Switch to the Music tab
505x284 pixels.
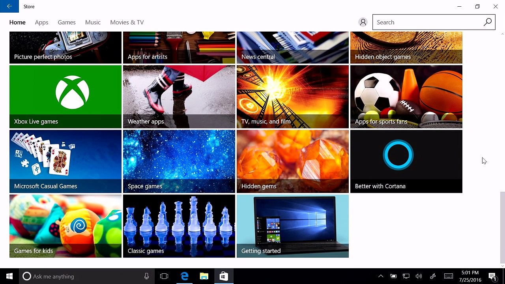[x=93, y=22]
